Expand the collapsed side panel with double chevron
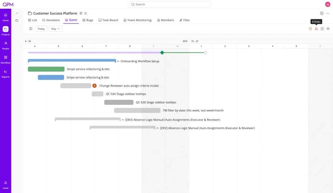This screenshot has width=333, height=193. (x=17, y=13)
